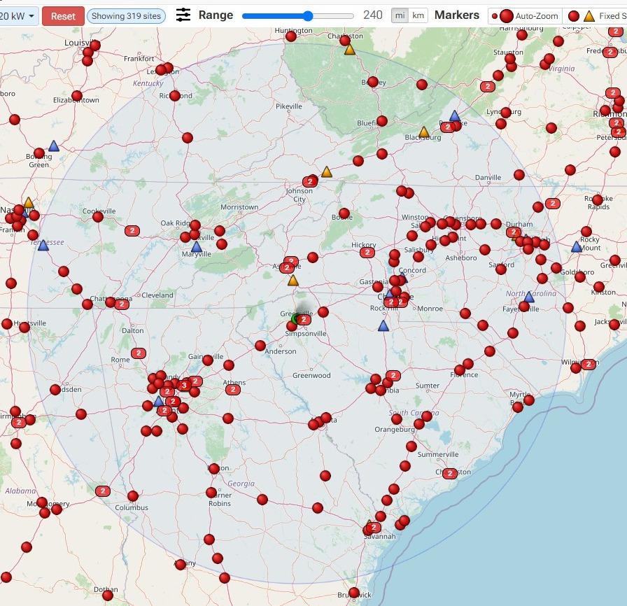Select the Auto-Zoom markers option

pyautogui.click(x=525, y=16)
